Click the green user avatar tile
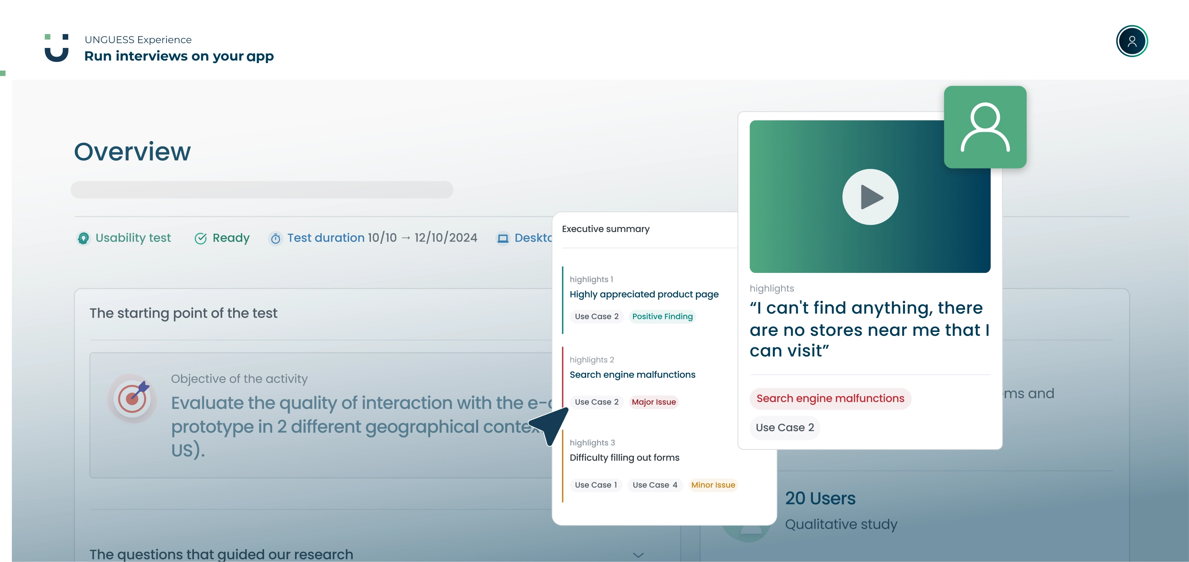 [x=985, y=127]
